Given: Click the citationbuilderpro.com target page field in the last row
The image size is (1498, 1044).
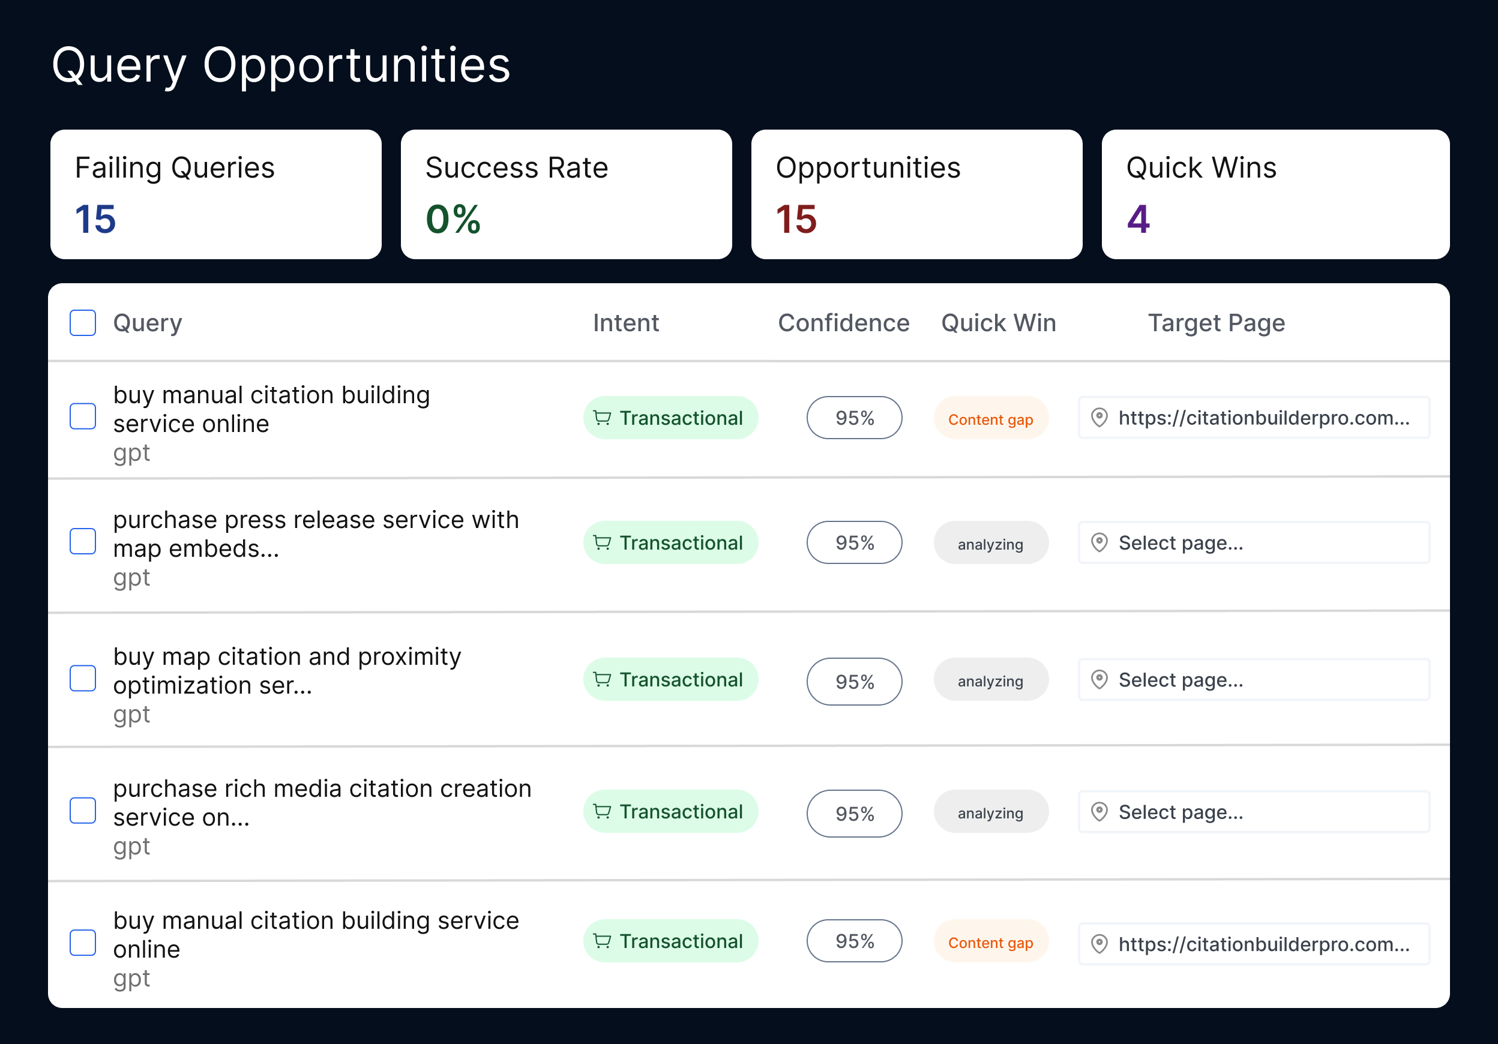Looking at the screenshot, I should [x=1263, y=944].
